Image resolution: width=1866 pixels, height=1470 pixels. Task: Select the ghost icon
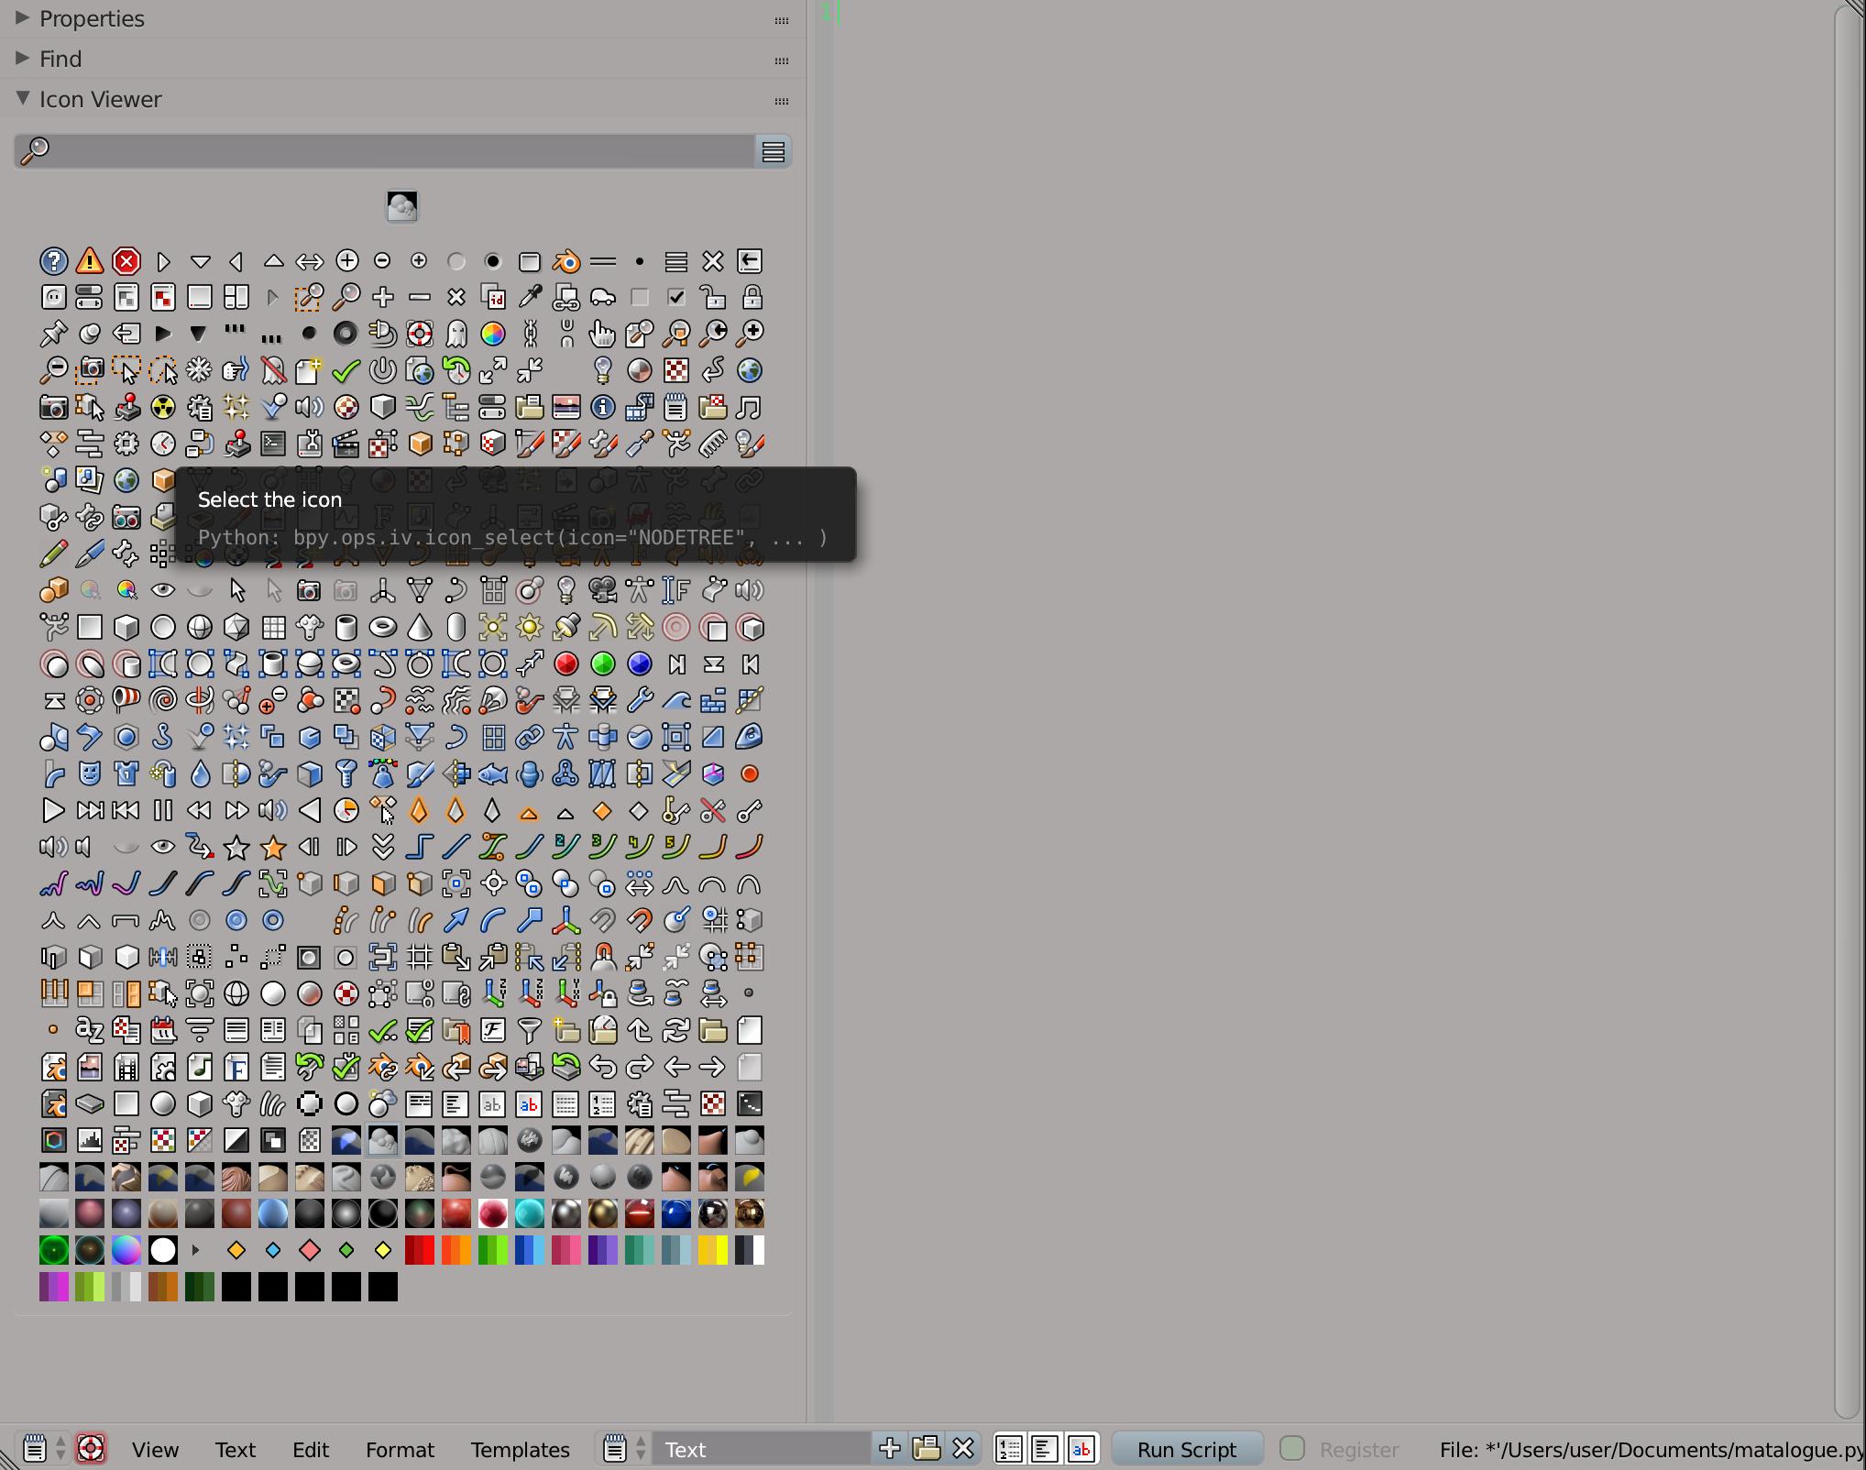pos(456,334)
